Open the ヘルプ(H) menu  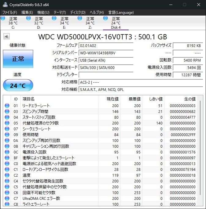pyautogui.click(x=97, y=13)
